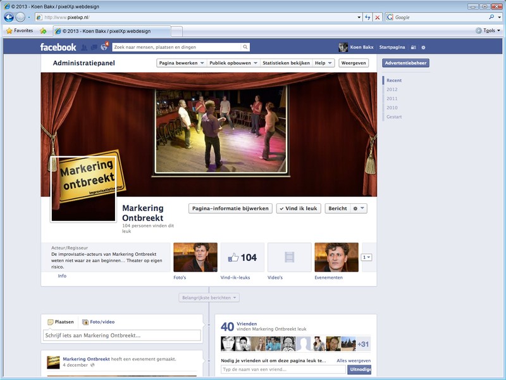Go to Startpagina in the top menu
This screenshot has height=380, width=506.
[391, 46]
